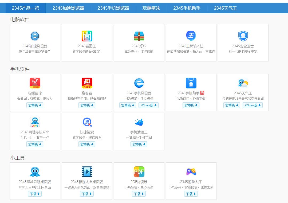The image size is (288, 203).
Task: Click the 手机清理王 broom icon
Action: [139, 122]
